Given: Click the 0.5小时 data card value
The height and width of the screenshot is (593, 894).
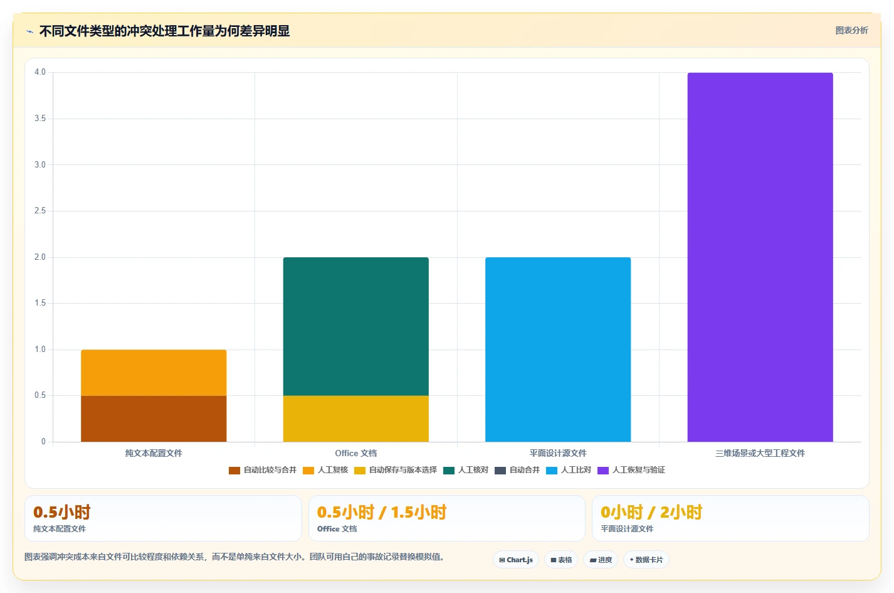Looking at the screenshot, I should [x=62, y=512].
